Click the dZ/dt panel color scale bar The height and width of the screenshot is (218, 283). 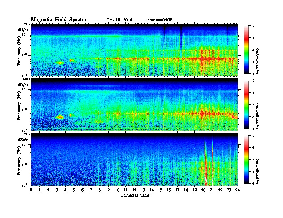247,160
